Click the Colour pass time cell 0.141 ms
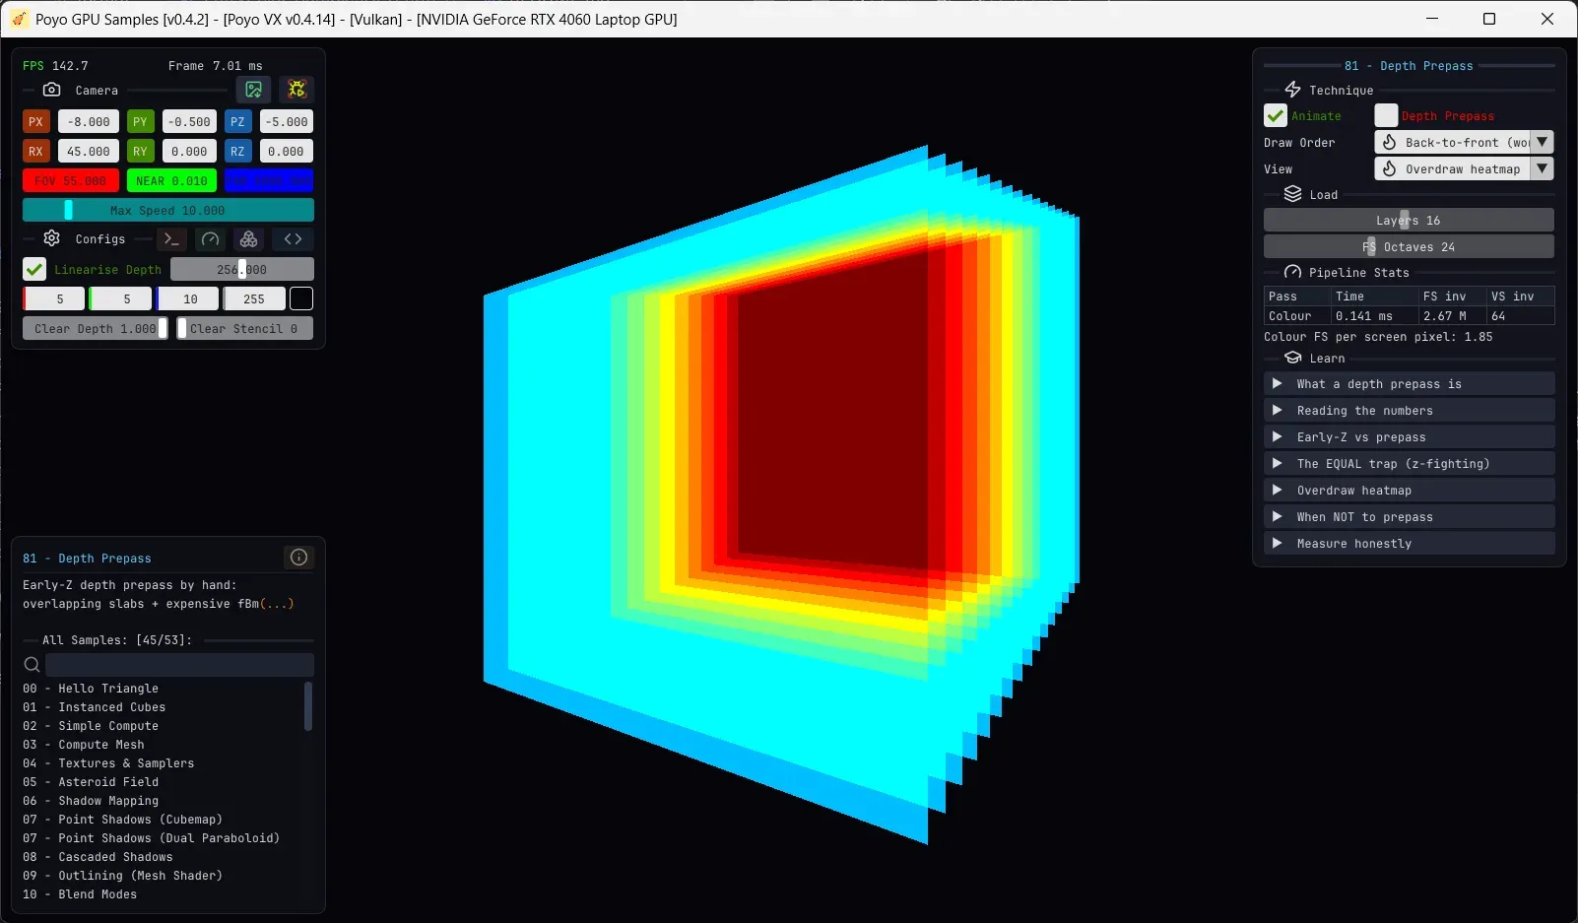 (1364, 316)
